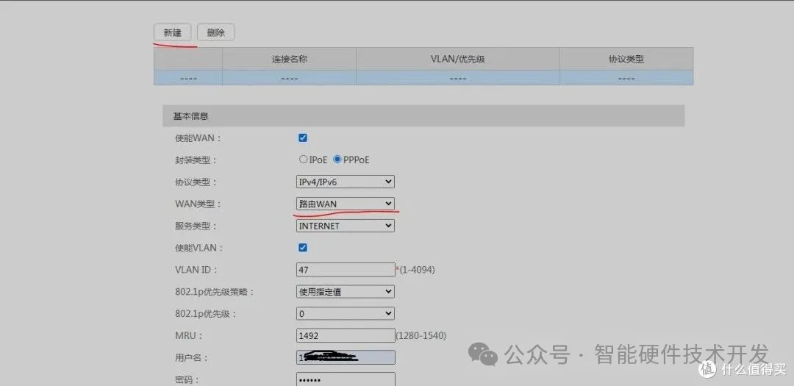
Task: Click the 连接名称 column header
Action: click(x=289, y=59)
